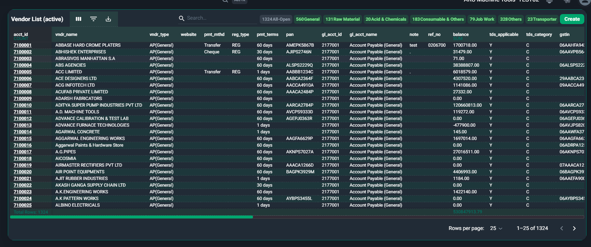The height and width of the screenshot is (247, 591).
Task: Select ABHISHEK ENTERPRISES name cell
Action: pyautogui.click(x=80, y=52)
